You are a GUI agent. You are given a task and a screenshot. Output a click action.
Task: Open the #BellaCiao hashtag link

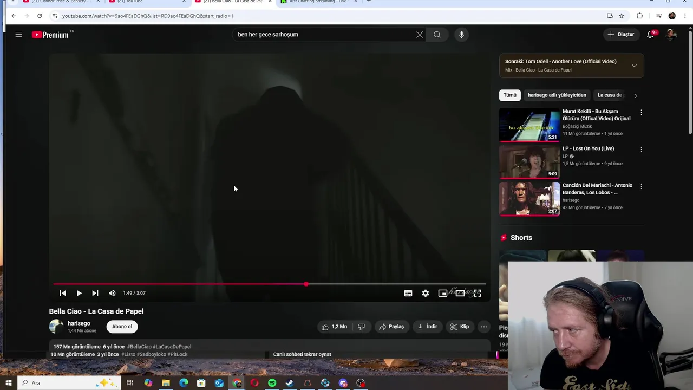point(139,347)
